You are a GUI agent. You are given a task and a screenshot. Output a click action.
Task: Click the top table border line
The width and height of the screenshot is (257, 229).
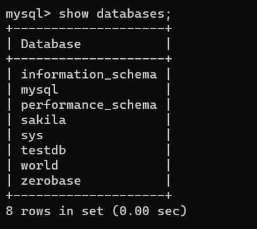point(89,28)
